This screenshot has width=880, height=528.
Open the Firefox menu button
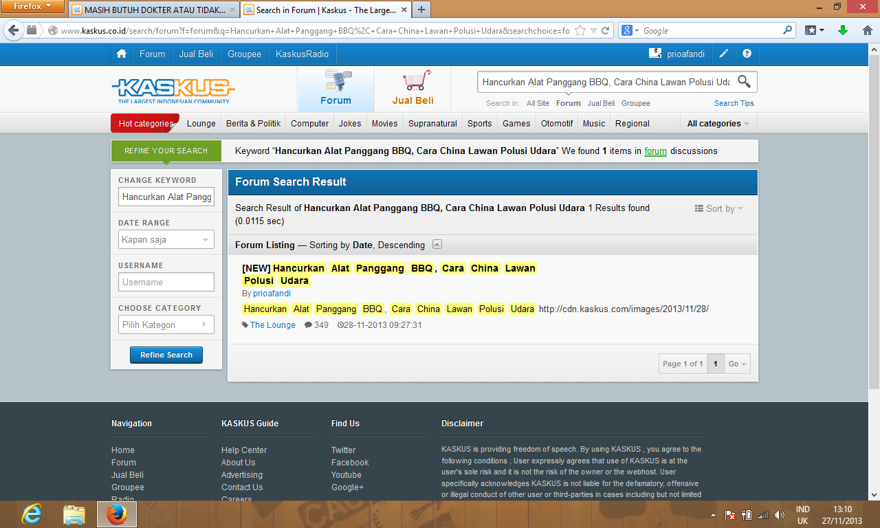[33, 6]
